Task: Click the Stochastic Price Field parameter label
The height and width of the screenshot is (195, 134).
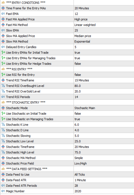Action: click(20, 163)
